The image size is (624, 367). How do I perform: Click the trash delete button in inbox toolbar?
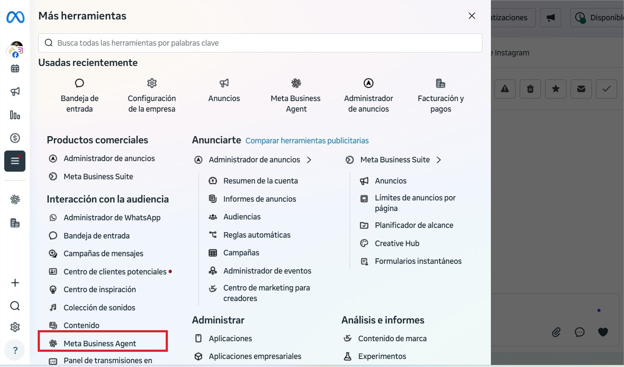(530, 89)
